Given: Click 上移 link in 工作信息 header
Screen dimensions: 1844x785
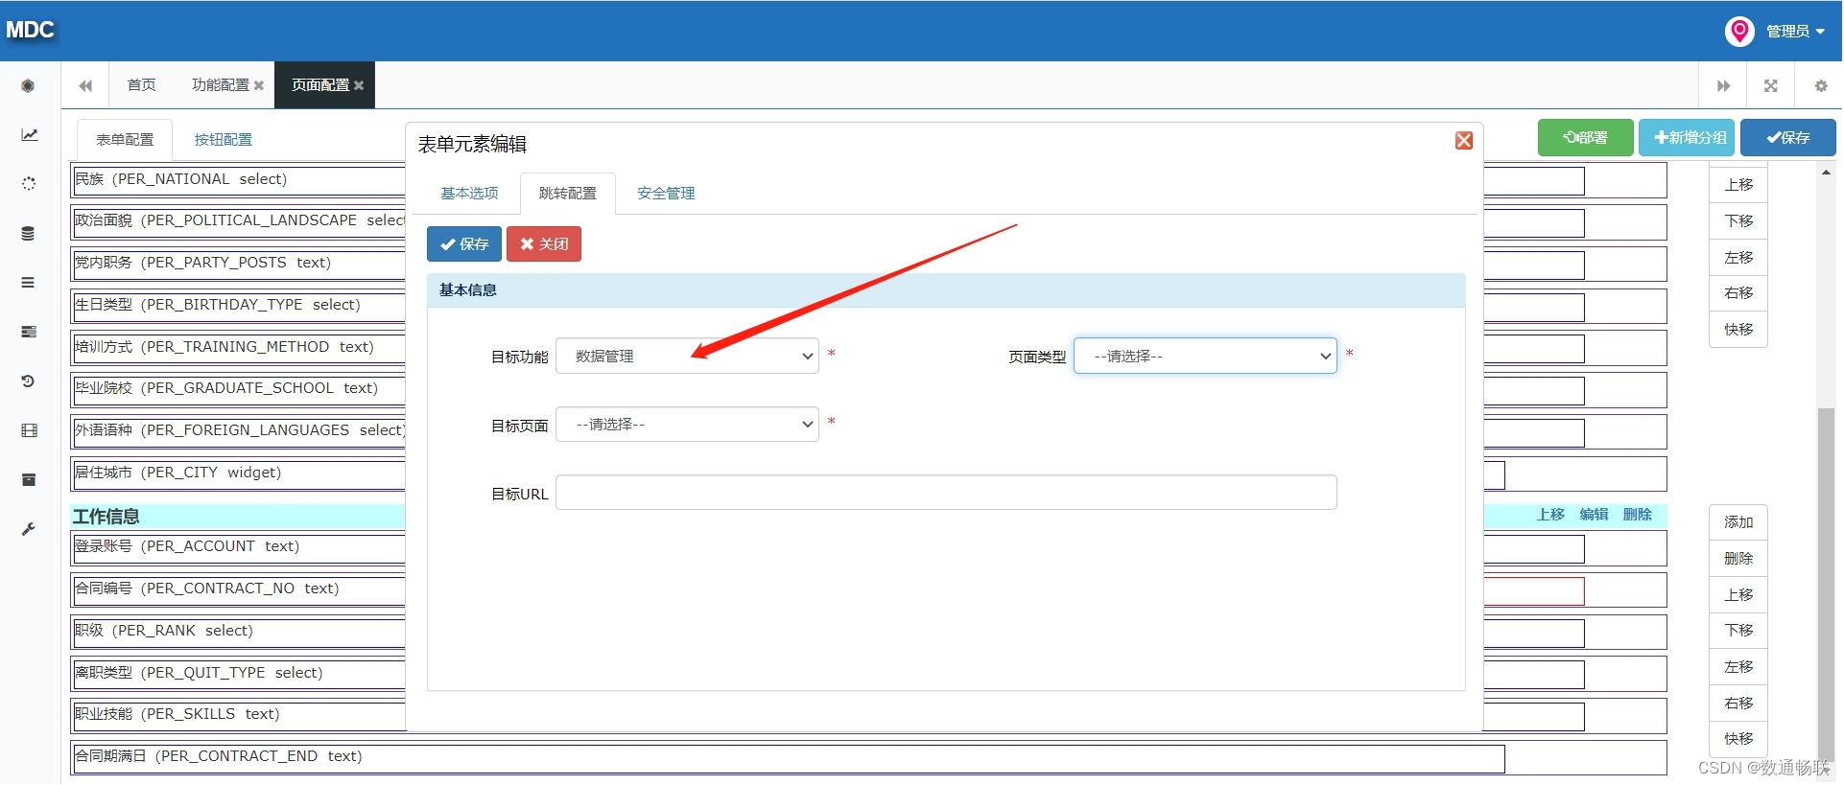Looking at the screenshot, I should (x=1550, y=515).
